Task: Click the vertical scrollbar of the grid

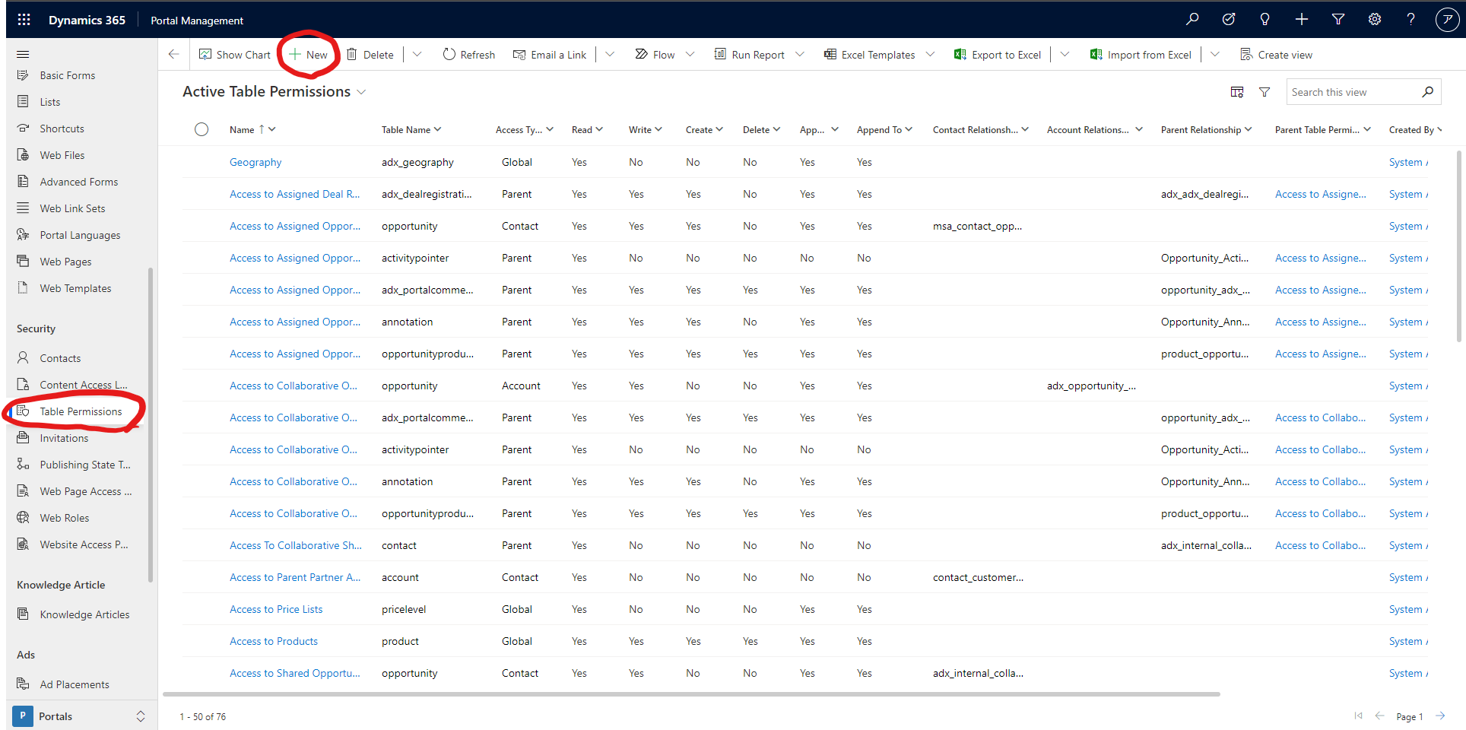Action: point(1458,246)
